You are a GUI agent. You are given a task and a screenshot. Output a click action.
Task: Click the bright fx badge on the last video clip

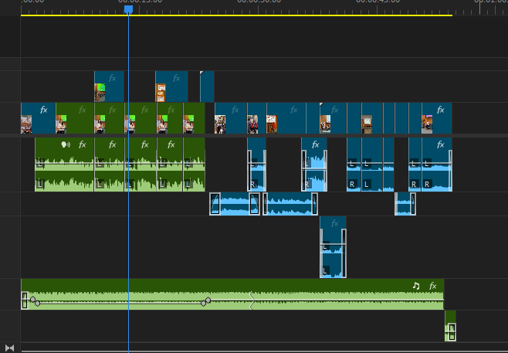pos(440,110)
